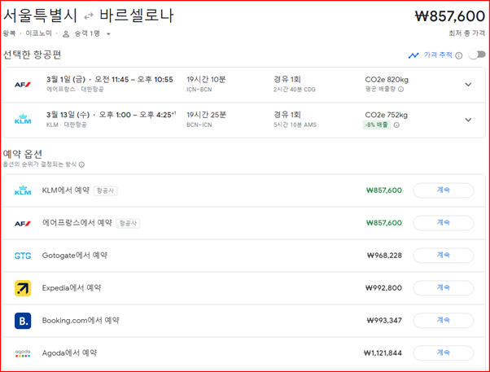Open the info icon about option ranking
Viewport: 490px width, 372px height.
coord(81,164)
